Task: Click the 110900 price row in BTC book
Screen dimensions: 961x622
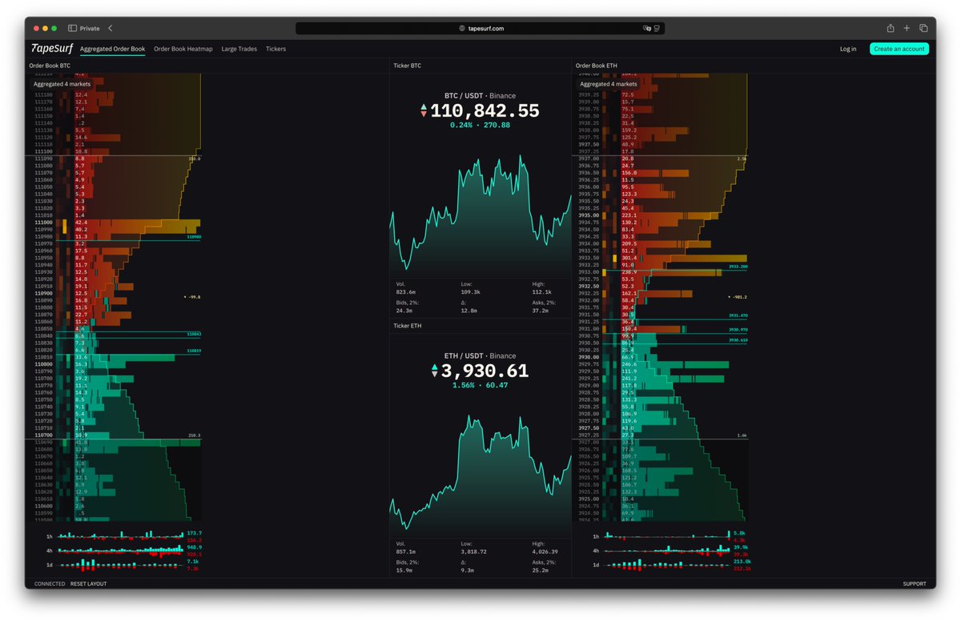Action: [116, 293]
